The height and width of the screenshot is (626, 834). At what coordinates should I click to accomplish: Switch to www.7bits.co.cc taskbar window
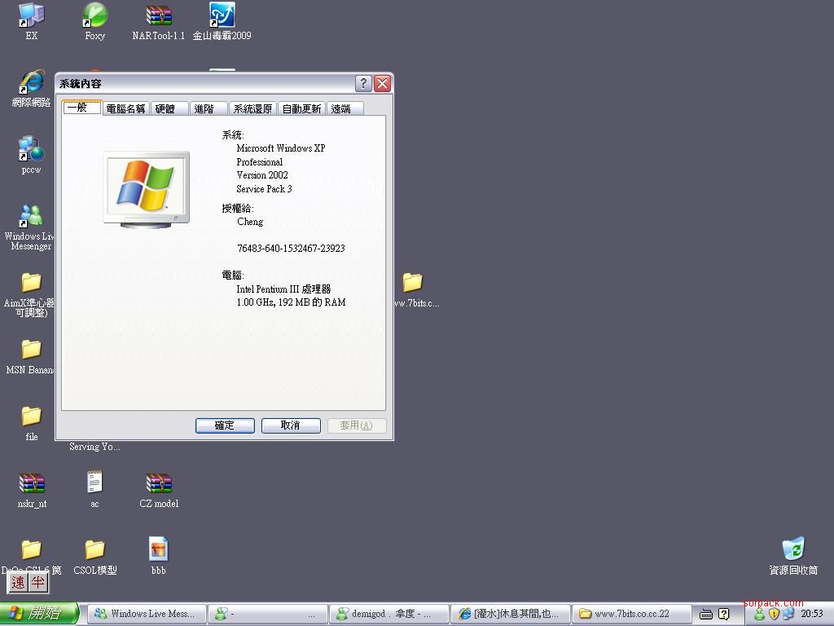[631, 614]
